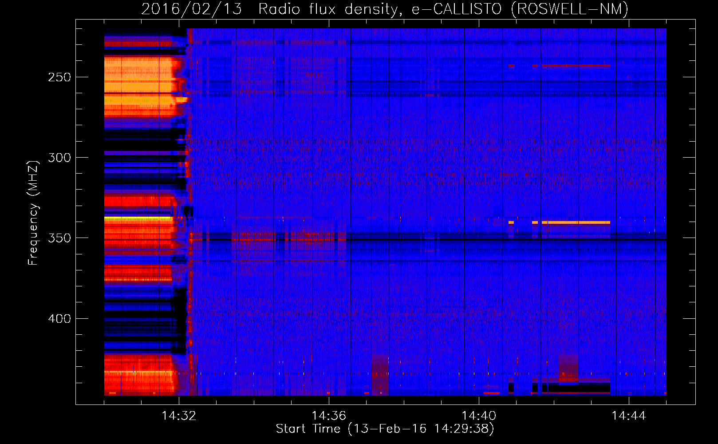Click the black gap band at the spectrogram bottom
The width and height of the screenshot is (718, 444).
tap(576, 388)
